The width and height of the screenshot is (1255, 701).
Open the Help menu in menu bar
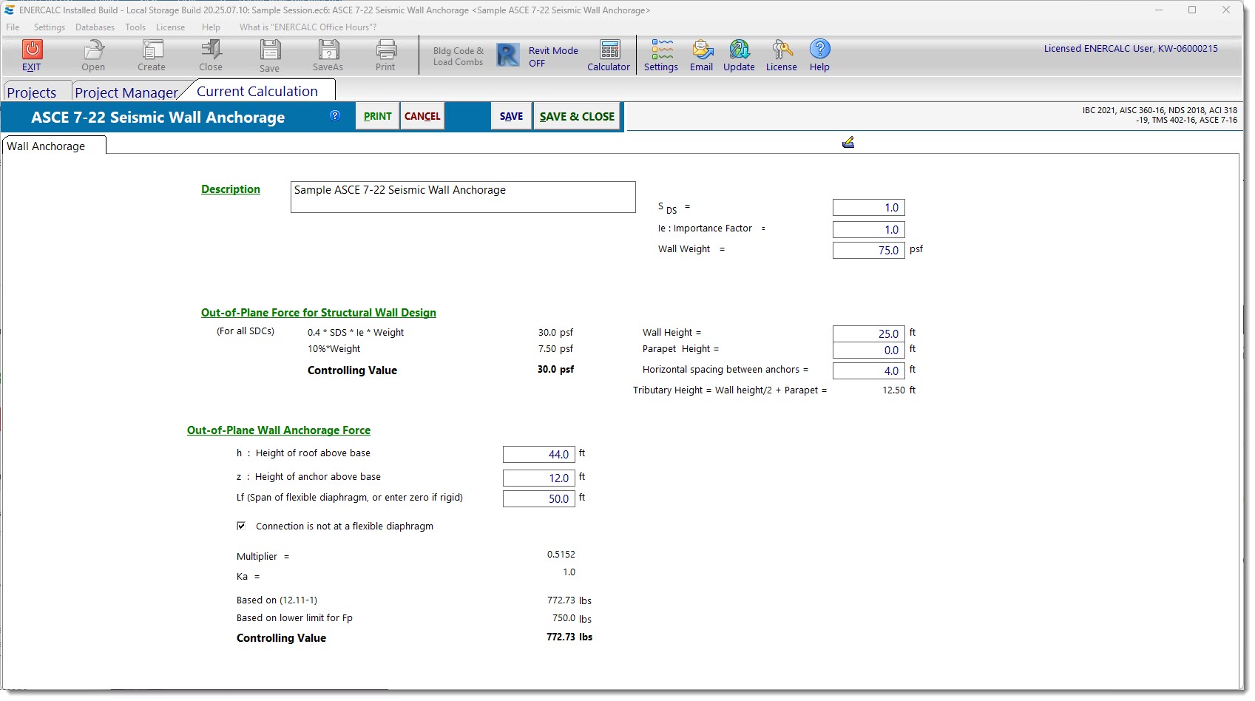tap(211, 27)
